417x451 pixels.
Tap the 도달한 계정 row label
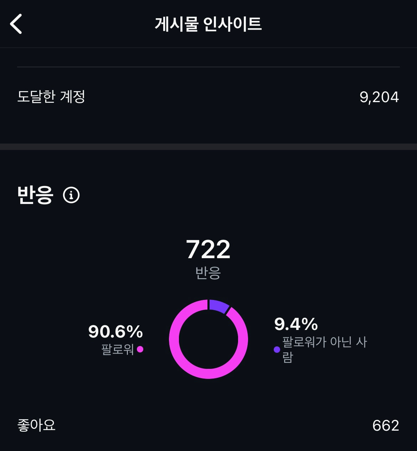pyautogui.click(x=51, y=97)
